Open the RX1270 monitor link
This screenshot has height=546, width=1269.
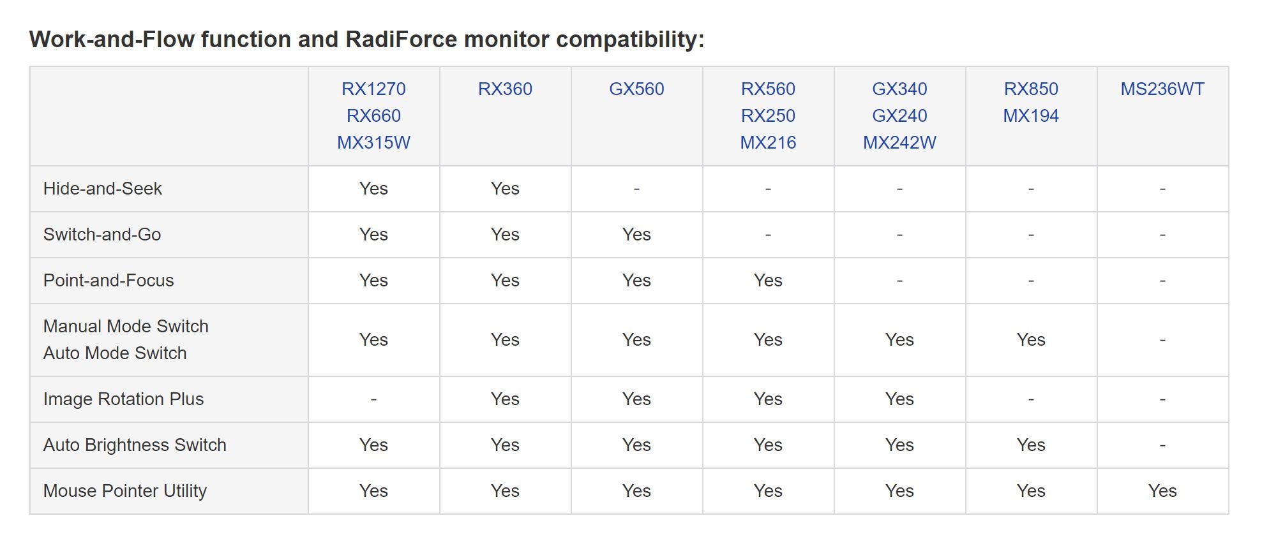(373, 89)
